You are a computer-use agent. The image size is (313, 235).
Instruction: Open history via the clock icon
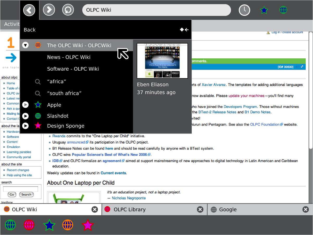(x=244, y=10)
